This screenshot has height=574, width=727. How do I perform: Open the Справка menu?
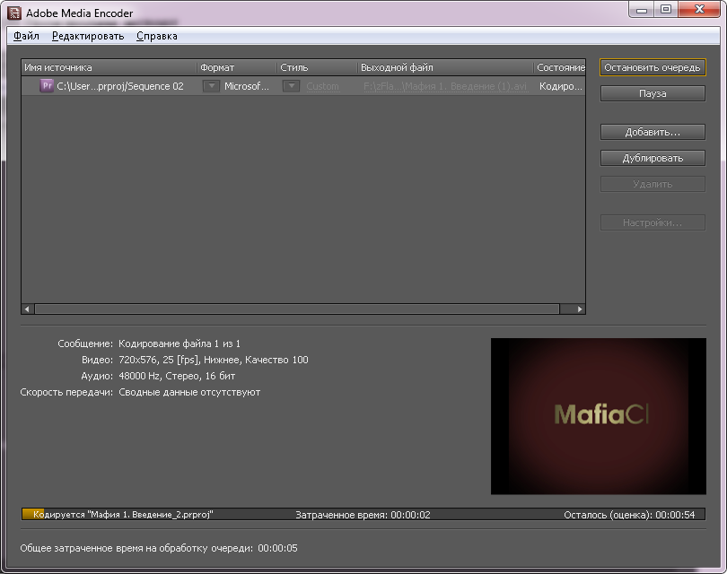(157, 36)
